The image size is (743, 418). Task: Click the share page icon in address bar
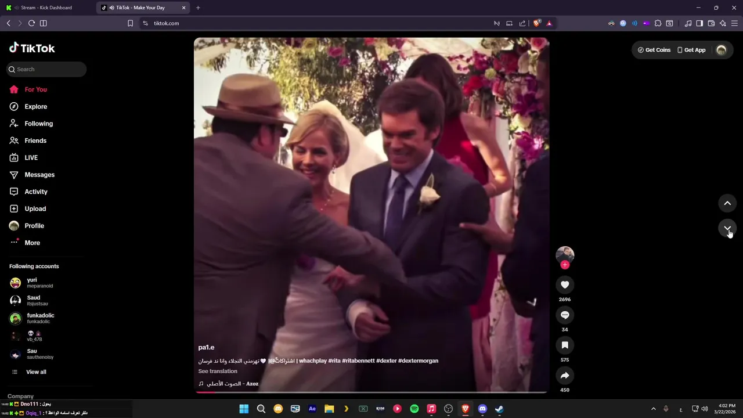tap(522, 23)
